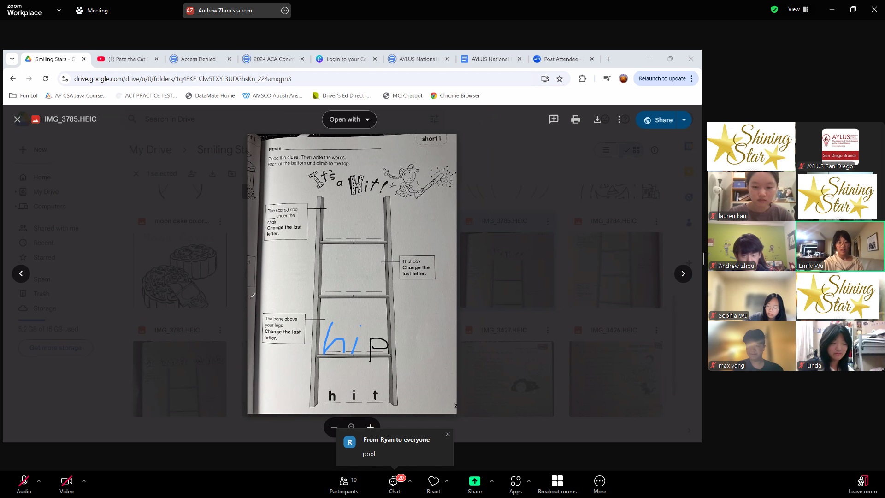Select Emily Wu video tile

[x=840, y=246]
